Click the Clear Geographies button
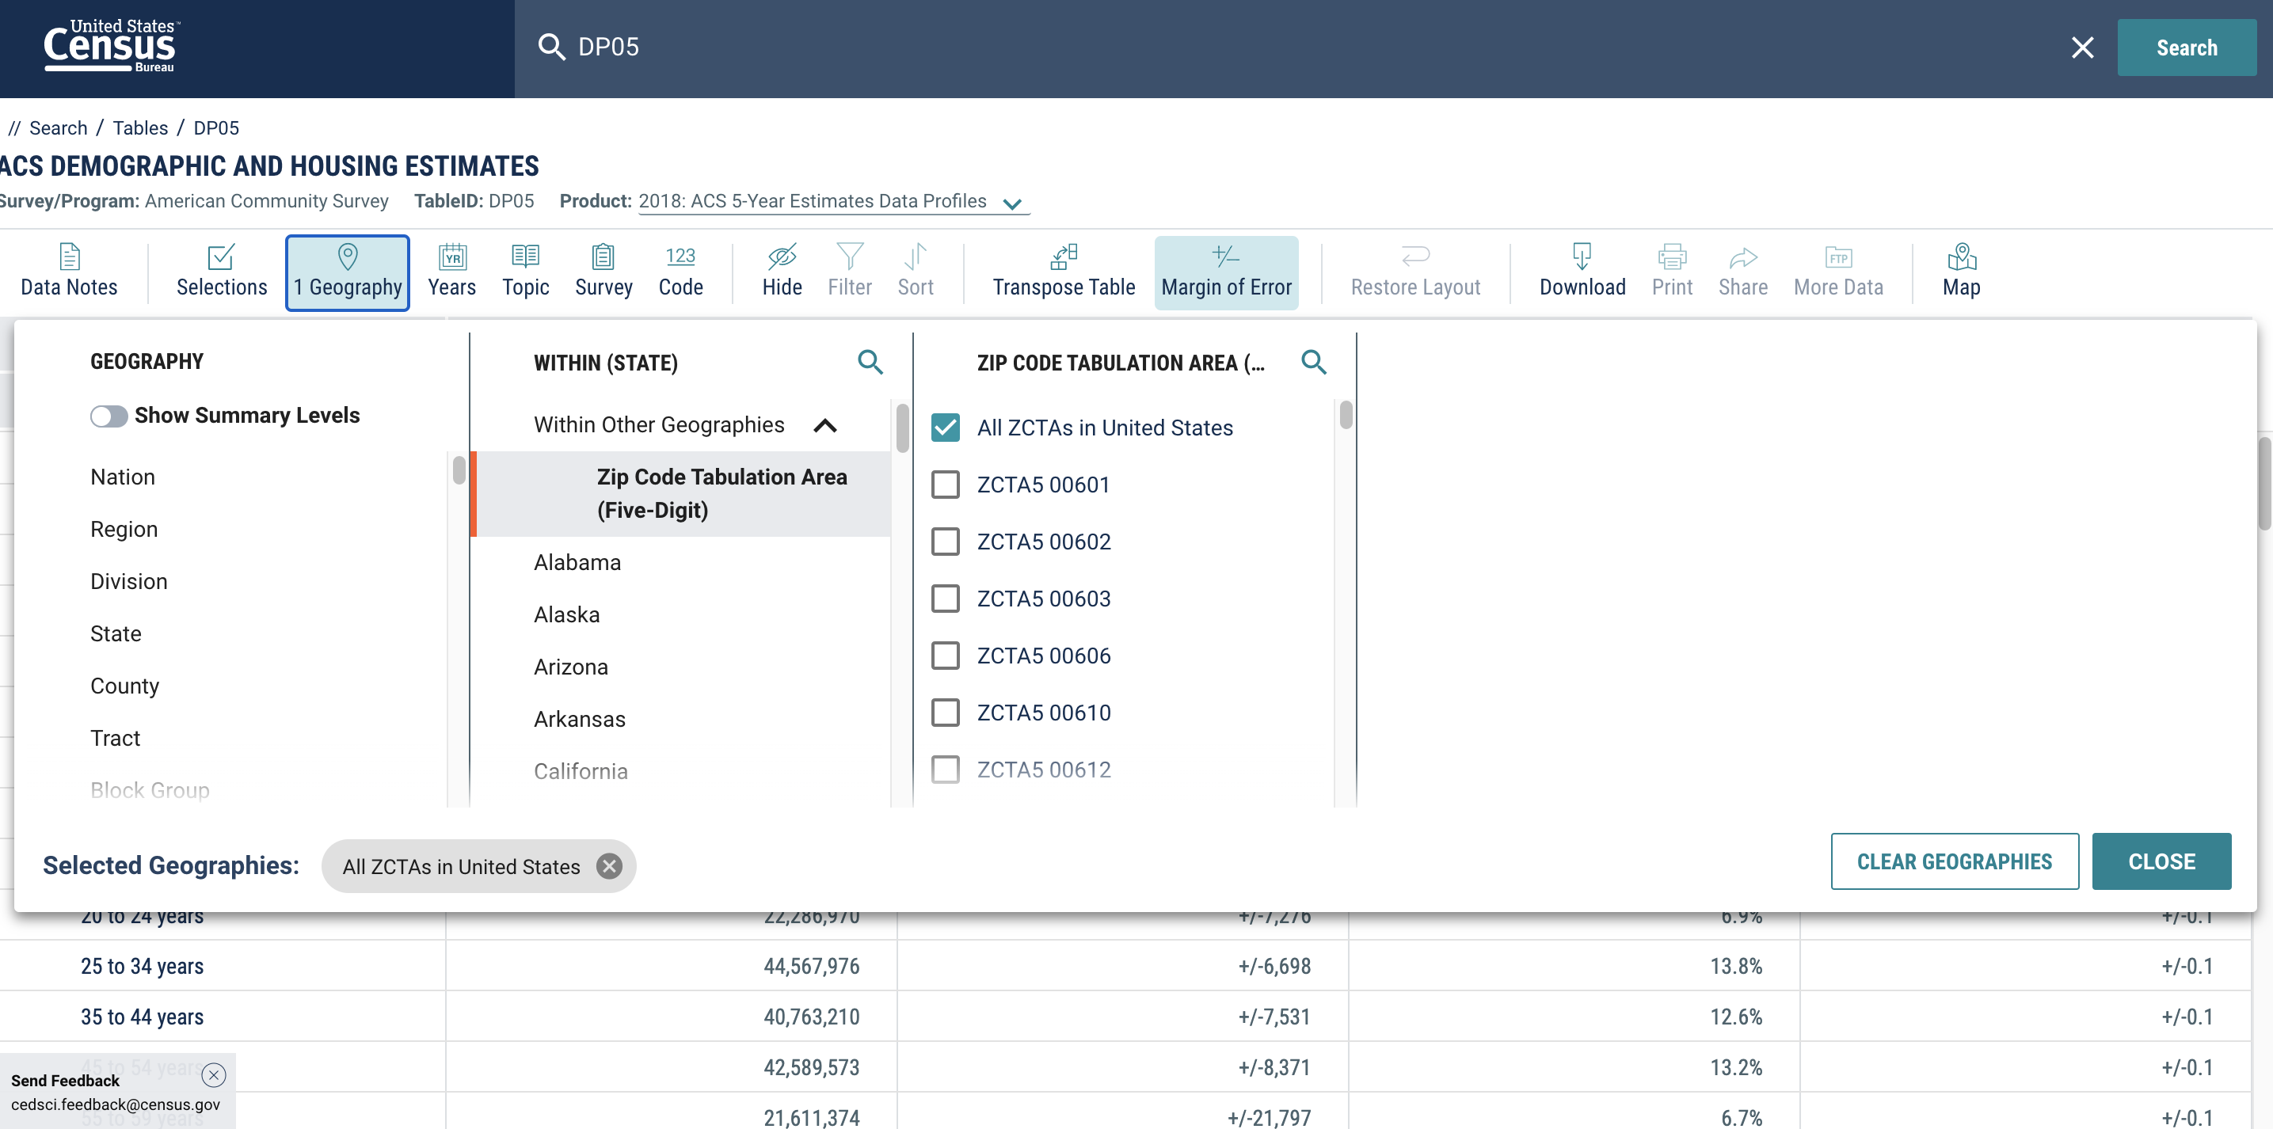 point(1954,861)
